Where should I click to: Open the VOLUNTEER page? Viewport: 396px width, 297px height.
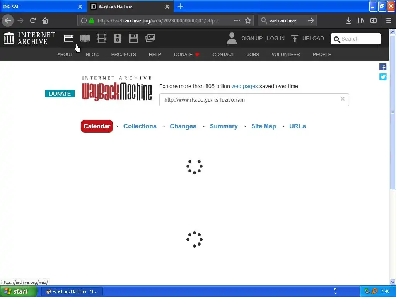[286, 54]
